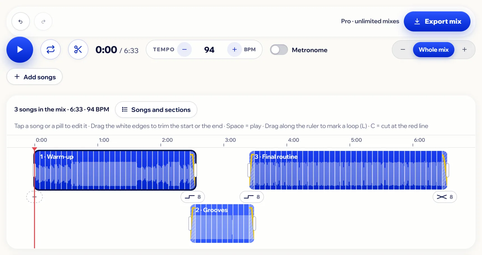Click the right trim handle of Grooves
The width and height of the screenshot is (482, 255).
coord(254,223)
